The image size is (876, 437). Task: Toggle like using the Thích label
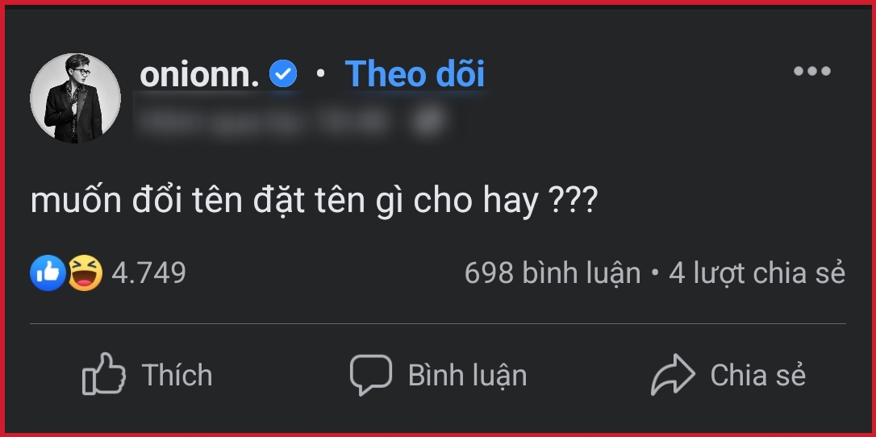point(177,374)
